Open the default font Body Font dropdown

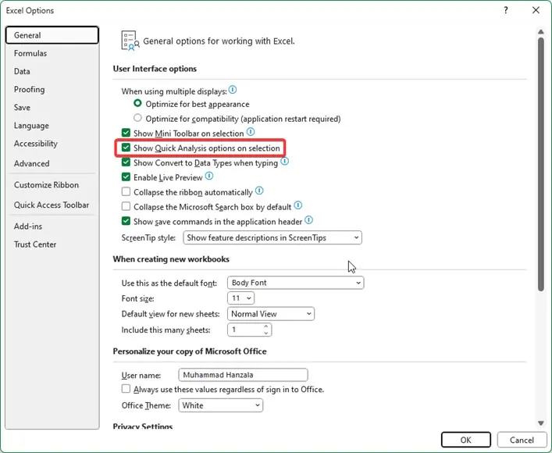tap(295, 283)
